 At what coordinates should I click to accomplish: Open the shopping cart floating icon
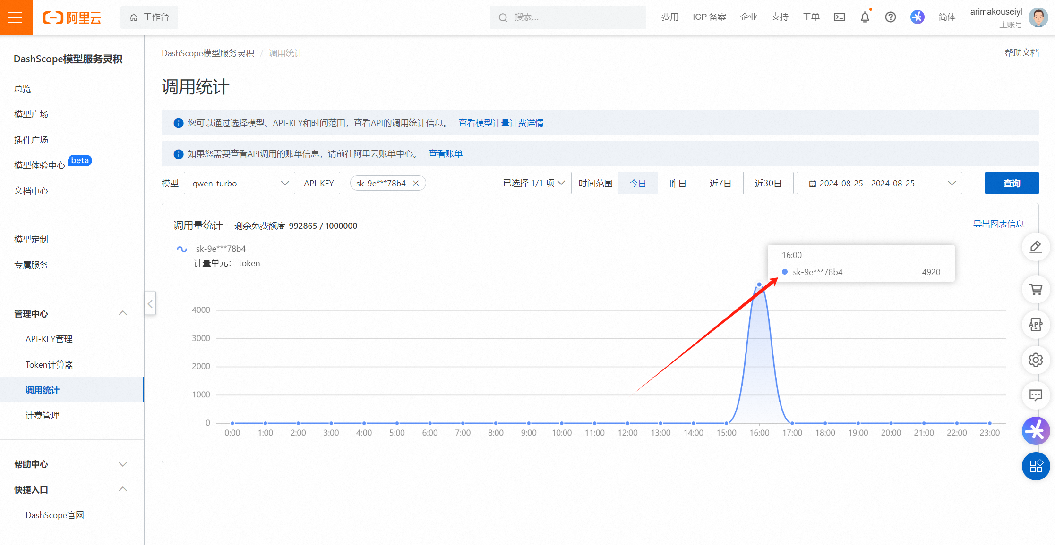click(x=1036, y=289)
